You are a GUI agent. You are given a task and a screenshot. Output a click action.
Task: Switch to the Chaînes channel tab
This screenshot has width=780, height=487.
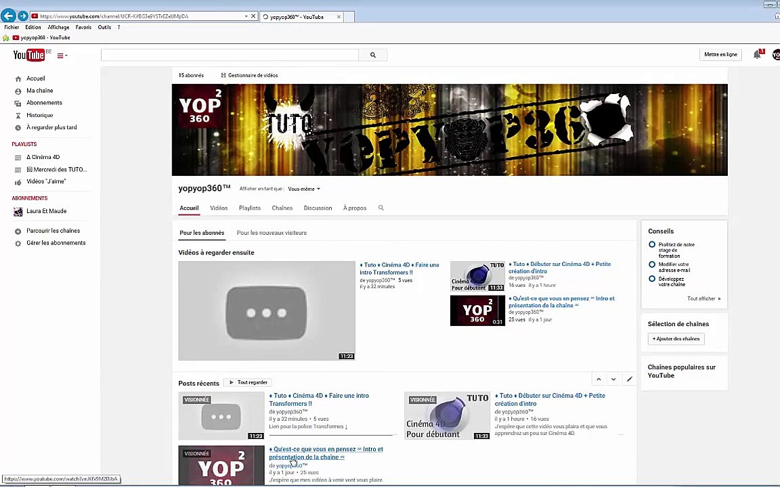click(282, 208)
